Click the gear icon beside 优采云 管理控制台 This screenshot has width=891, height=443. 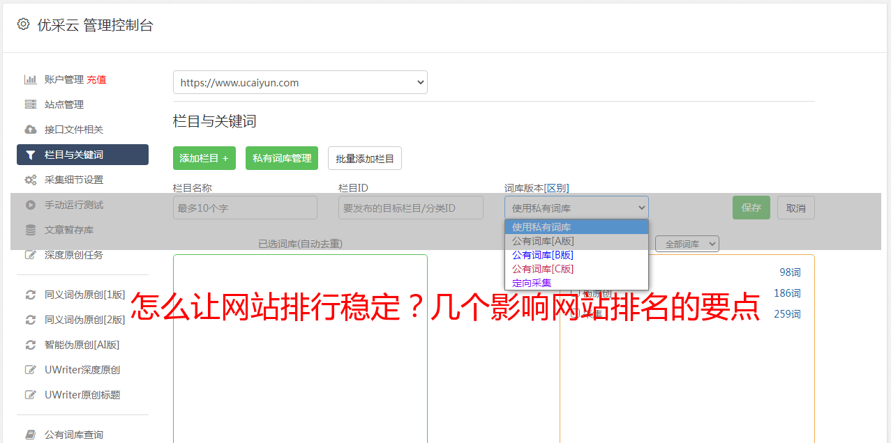click(x=23, y=24)
